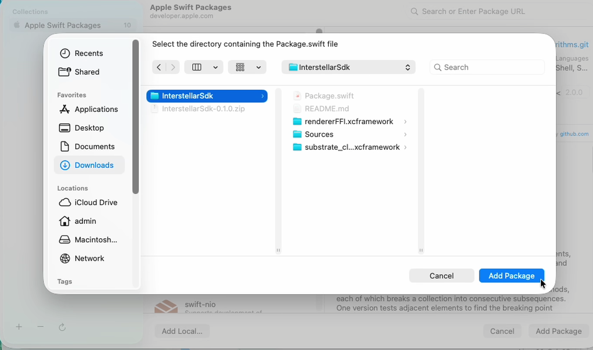Viewport: 593px width, 350px height.
Task: Grab the second column resize handle
Action: coord(421,250)
